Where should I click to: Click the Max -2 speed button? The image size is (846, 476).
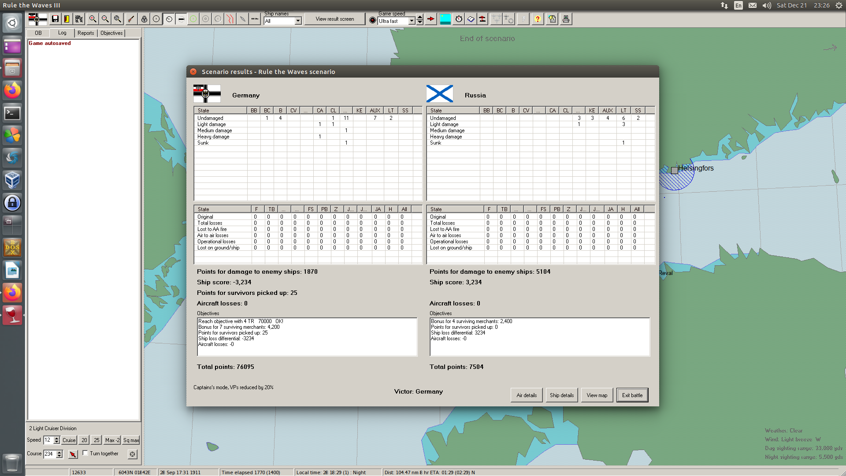pos(112,440)
